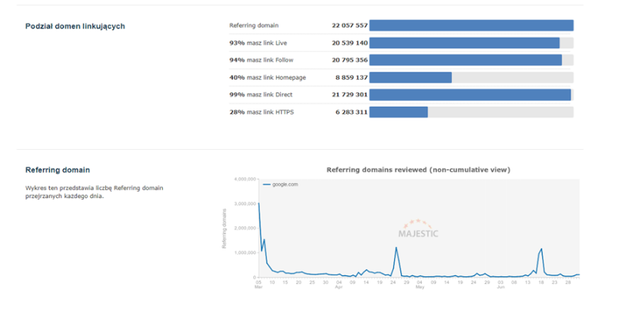This screenshot has width=633, height=318.
Task: Click the chart title Referring domains reviewed
Action: point(419,170)
